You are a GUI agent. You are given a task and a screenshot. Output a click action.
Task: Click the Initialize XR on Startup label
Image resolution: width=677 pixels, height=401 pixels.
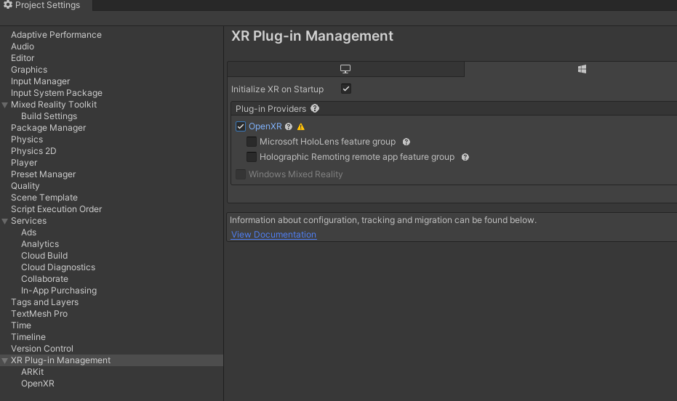click(x=277, y=89)
